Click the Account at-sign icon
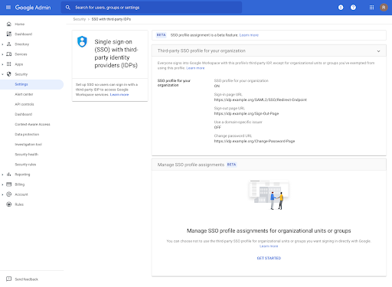392x287 pixels. click(9, 194)
